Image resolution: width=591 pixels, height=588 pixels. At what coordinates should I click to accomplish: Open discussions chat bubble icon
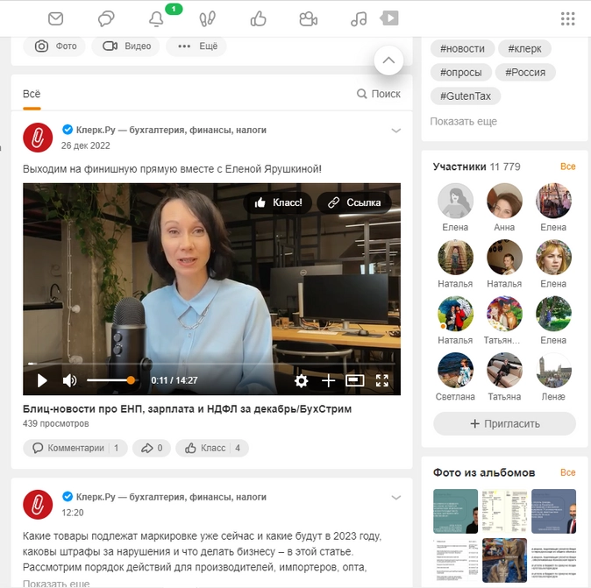click(x=106, y=18)
